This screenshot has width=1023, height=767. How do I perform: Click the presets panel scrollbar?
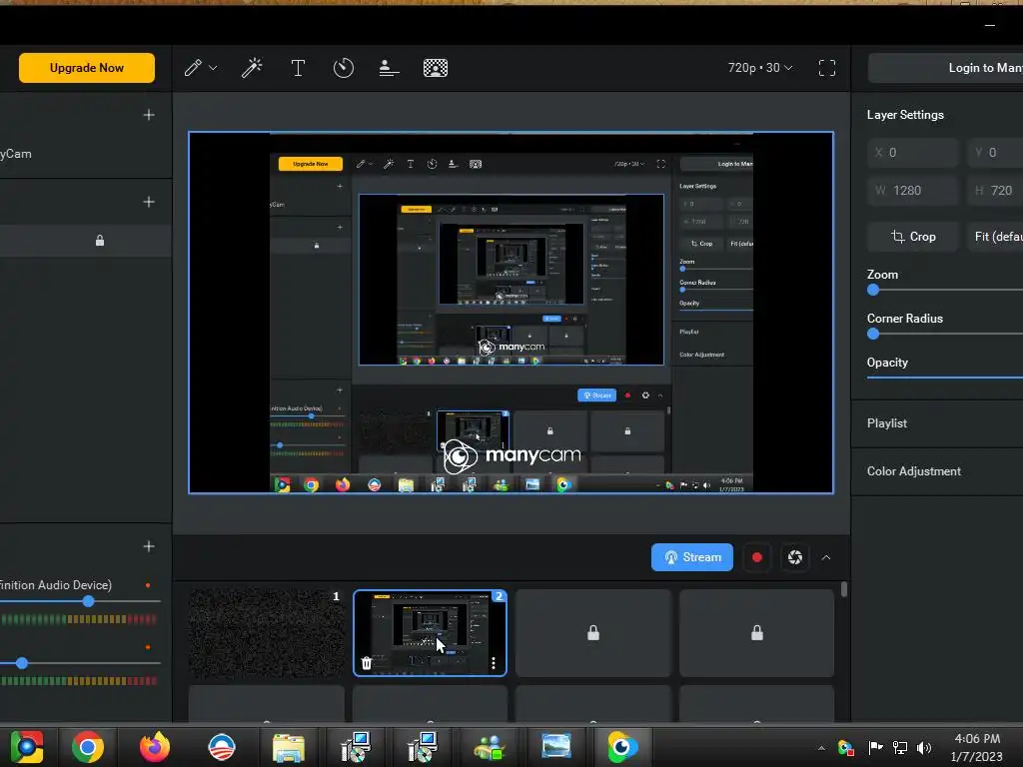pos(843,589)
